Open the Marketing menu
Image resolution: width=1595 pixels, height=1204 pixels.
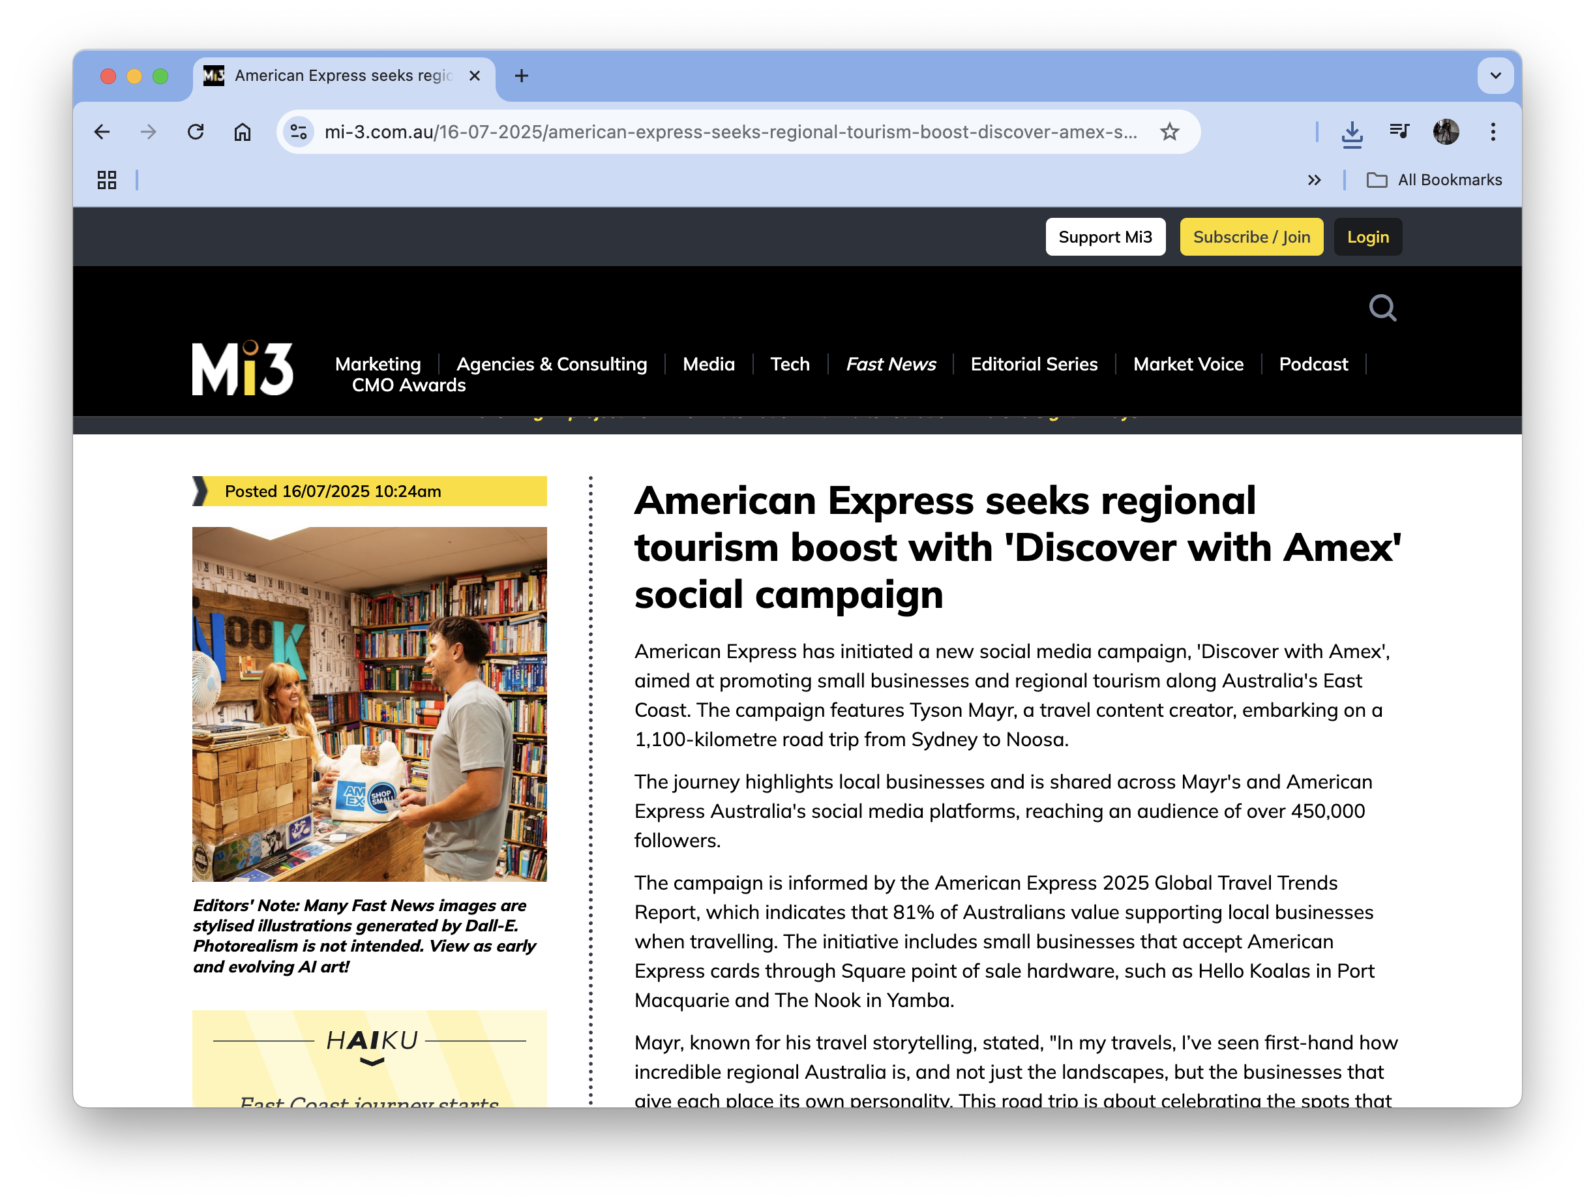click(x=378, y=365)
